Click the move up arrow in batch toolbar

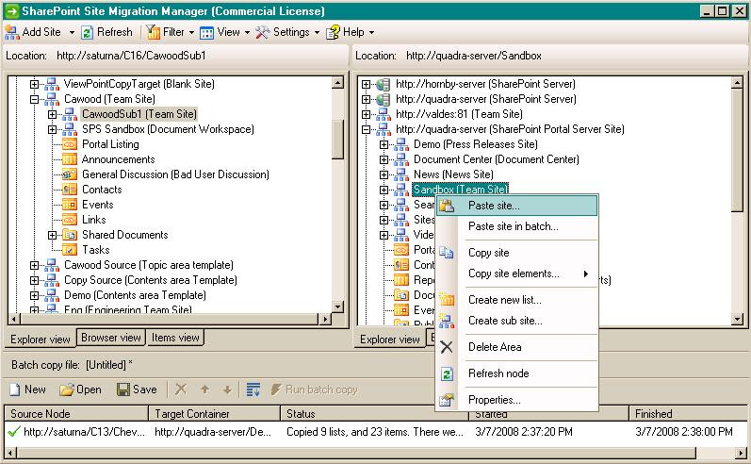205,389
